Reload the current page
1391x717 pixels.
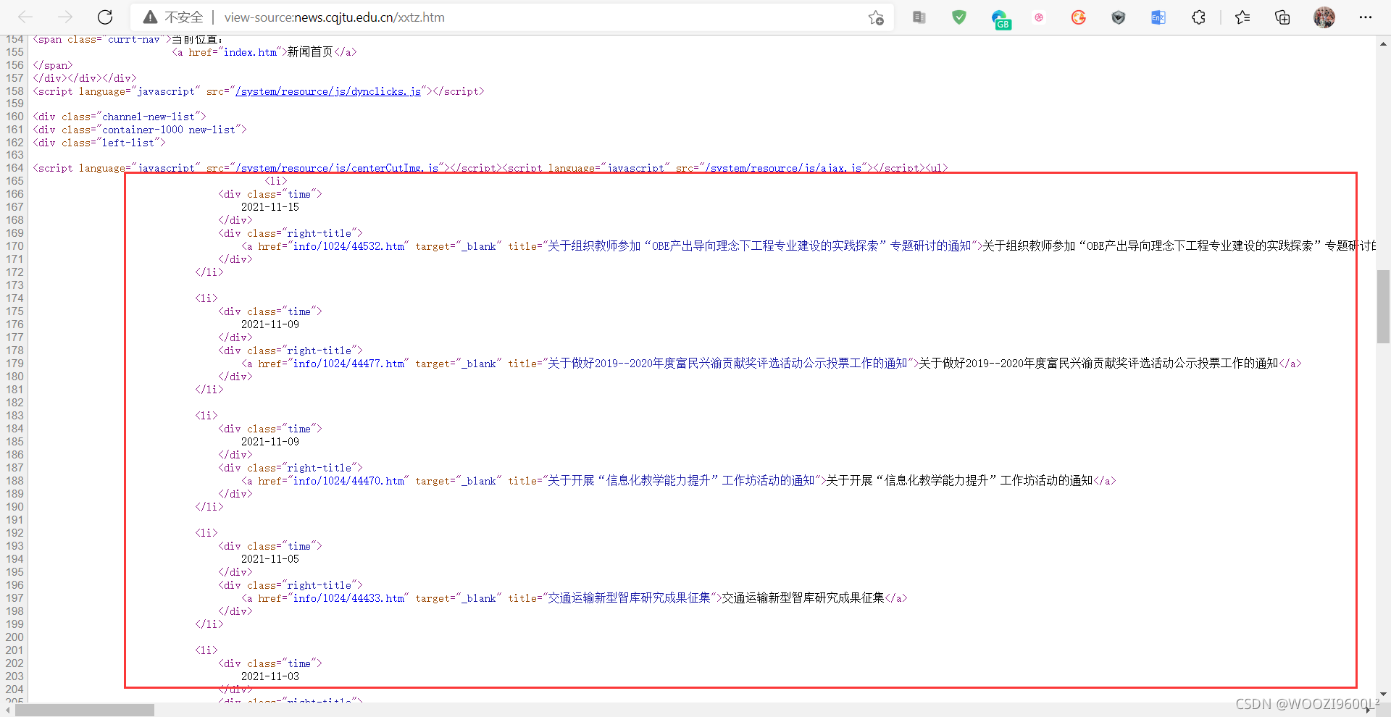pos(105,17)
